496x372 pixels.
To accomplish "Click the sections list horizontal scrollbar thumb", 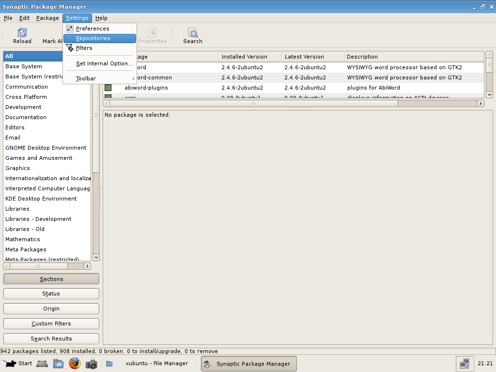I will coord(39,266).
